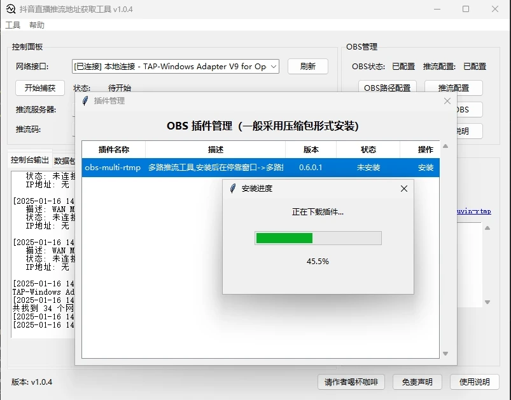Viewport: 511px width, 400px height.
Task: Click inside the console output log area
Action: (43, 255)
